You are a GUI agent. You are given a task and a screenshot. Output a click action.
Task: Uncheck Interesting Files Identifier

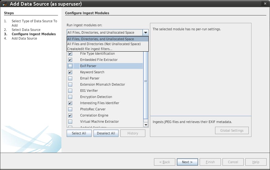point(70,103)
